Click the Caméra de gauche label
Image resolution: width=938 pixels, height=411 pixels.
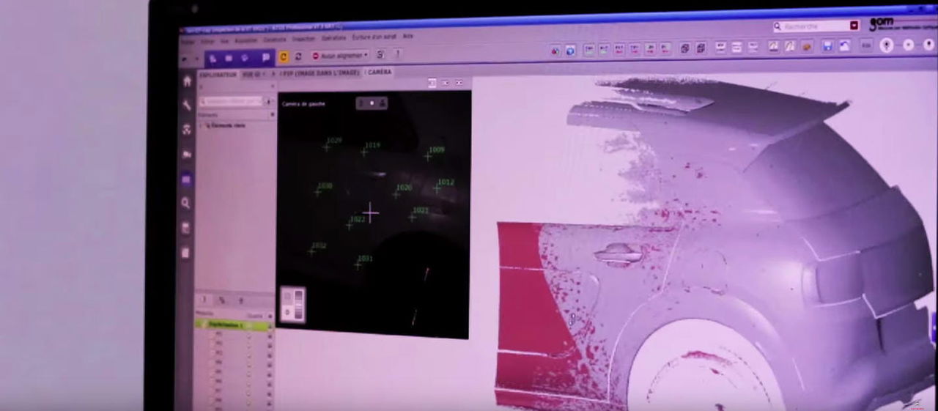click(x=303, y=104)
